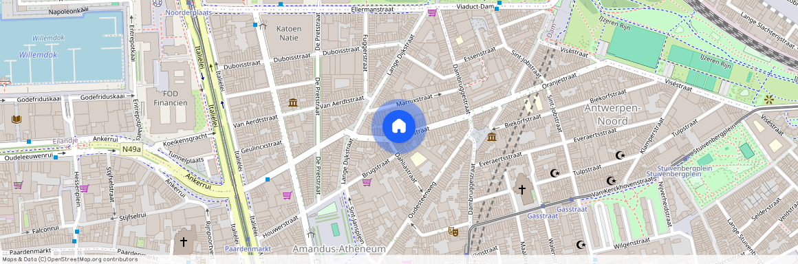This screenshot has height=264, width=798.
Task: Click the Falconrui street label
Action: tap(45, 230)
